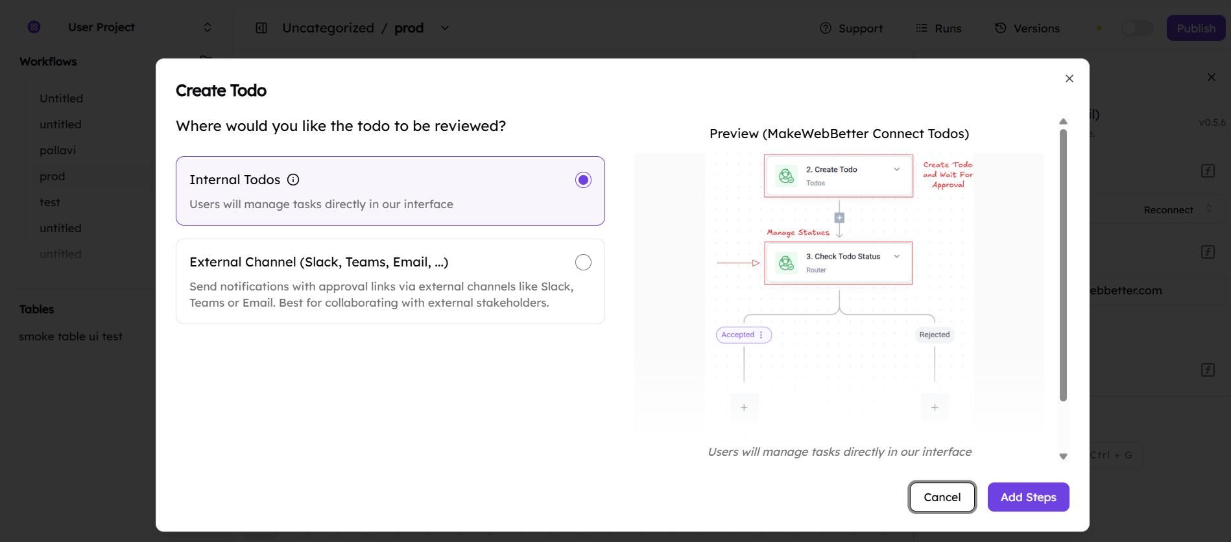
Task: Click the plus under the Accepted branch
Action: coord(744,407)
